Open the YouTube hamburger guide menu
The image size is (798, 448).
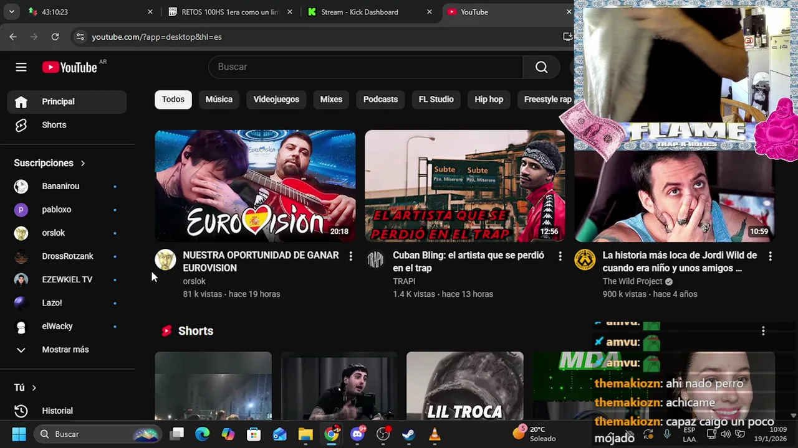pos(21,67)
